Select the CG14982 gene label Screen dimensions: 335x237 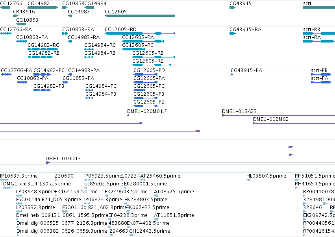[39, 4]
